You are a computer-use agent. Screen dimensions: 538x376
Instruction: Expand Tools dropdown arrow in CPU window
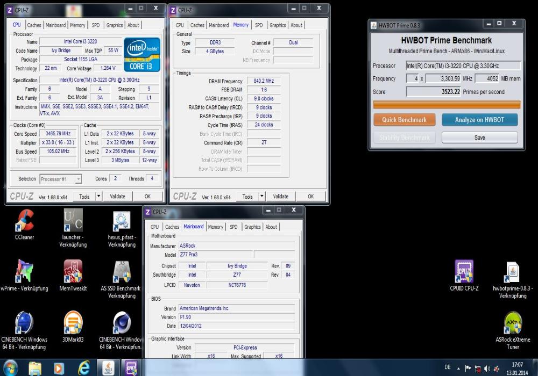pos(98,196)
